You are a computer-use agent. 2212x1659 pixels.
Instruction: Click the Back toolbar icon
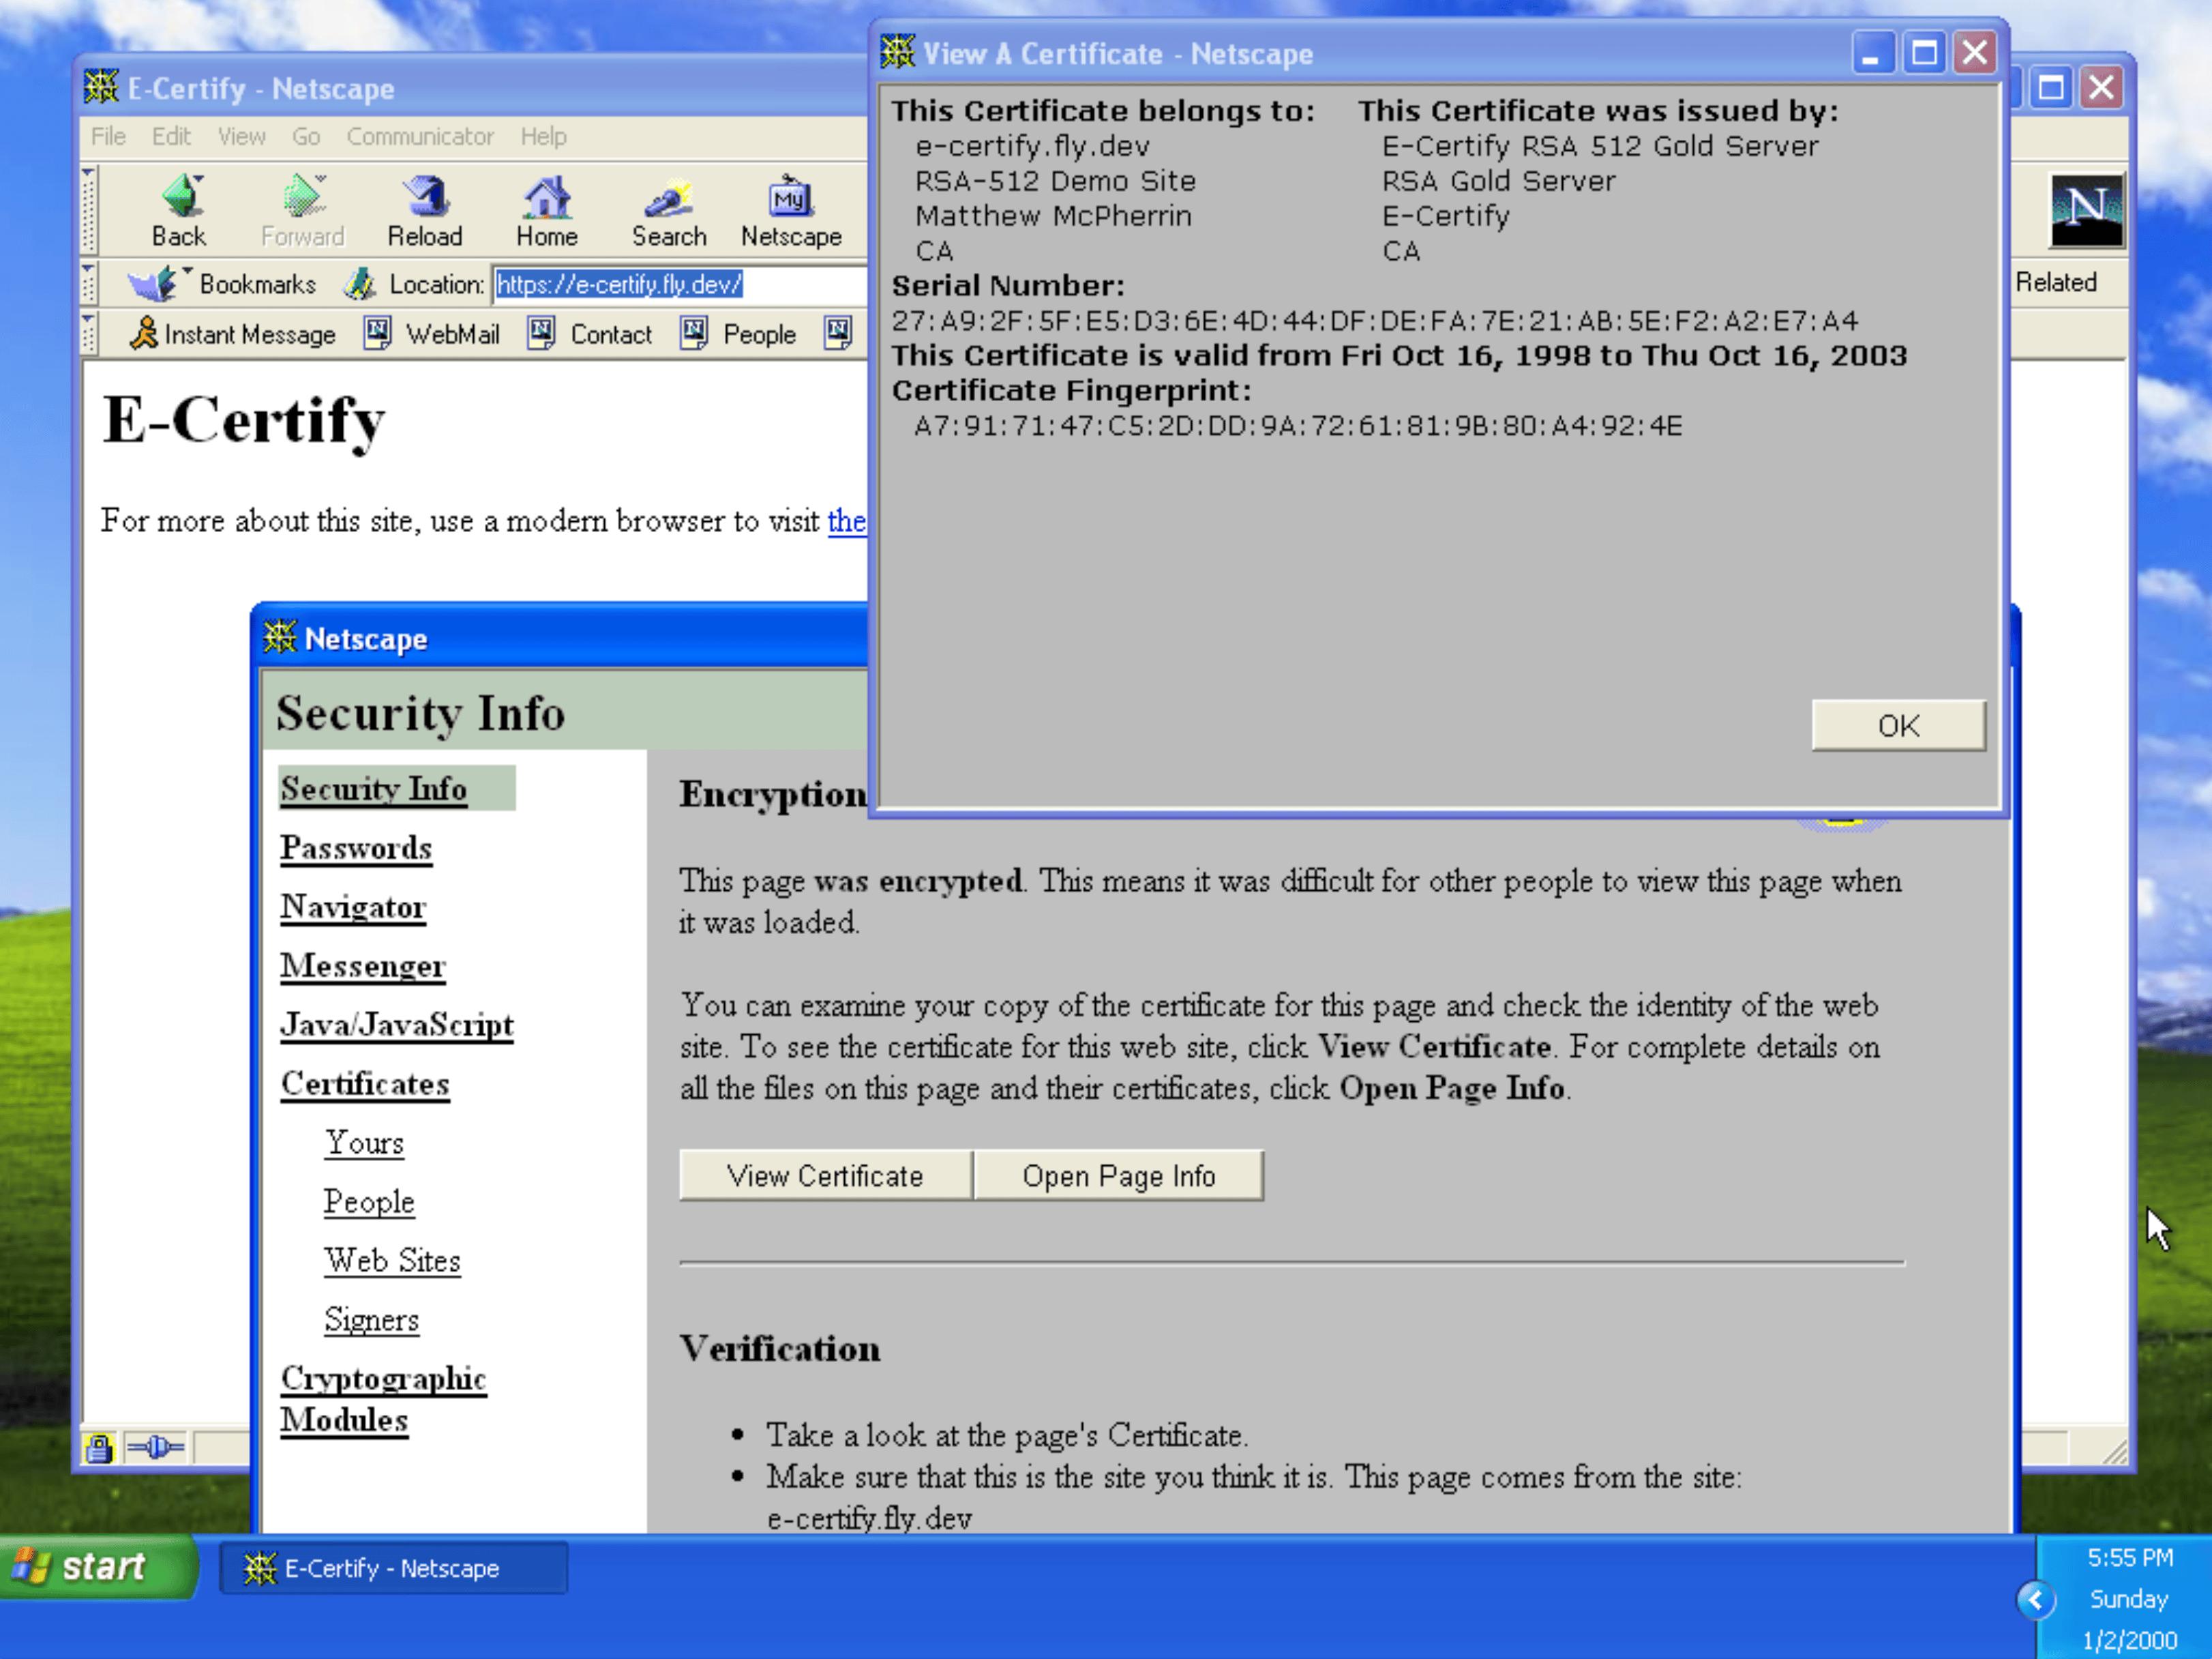point(181,210)
